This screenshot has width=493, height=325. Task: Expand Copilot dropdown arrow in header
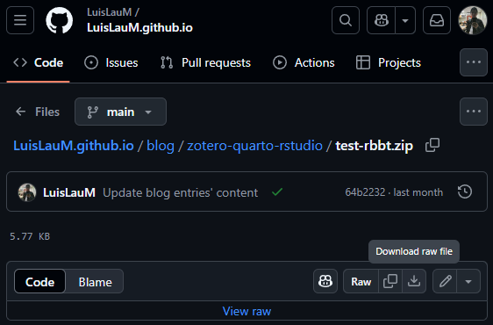point(405,20)
